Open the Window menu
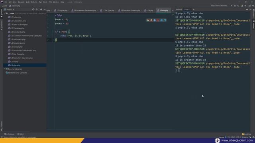Image resolution: width=255 pixels, height=143 pixels. click(x=56, y=2)
